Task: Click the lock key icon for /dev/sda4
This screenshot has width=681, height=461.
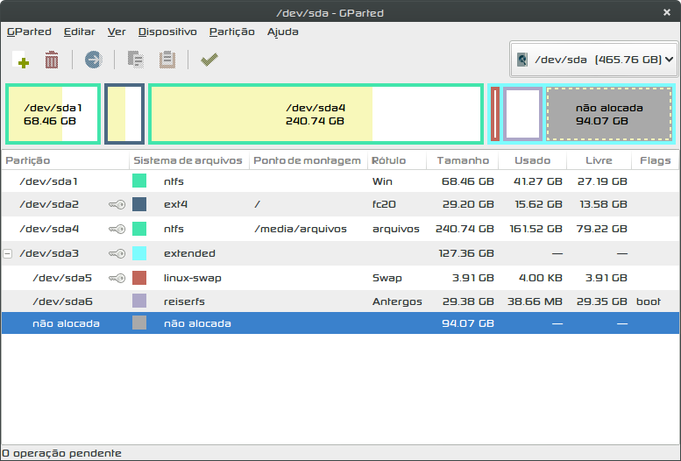Action: [x=117, y=229]
